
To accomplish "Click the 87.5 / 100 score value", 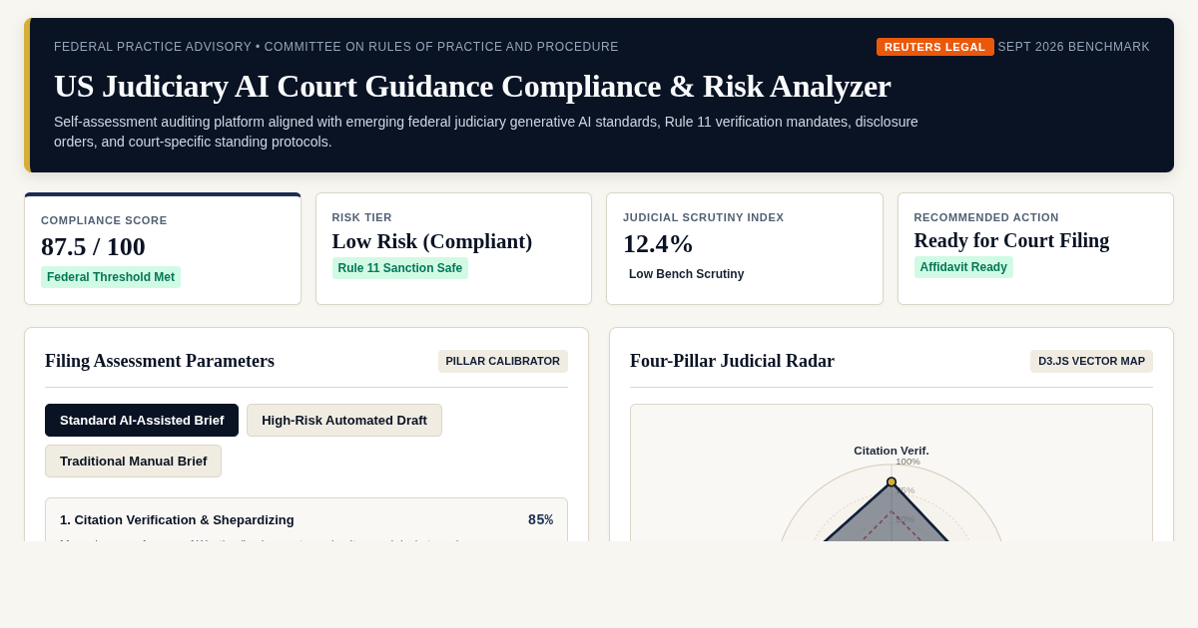I will tap(93, 246).
